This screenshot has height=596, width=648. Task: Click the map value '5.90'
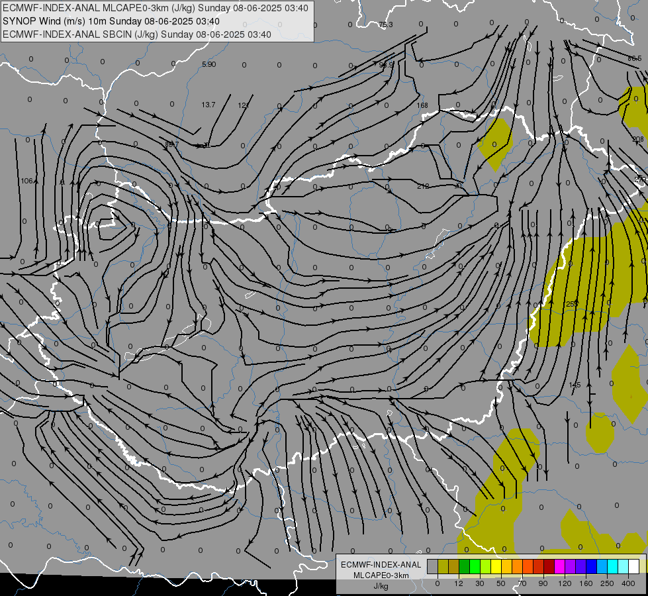(x=208, y=64)
